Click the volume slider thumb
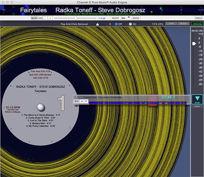The width and height of the screenshot is (204, 177). click(x=75, y=18)
